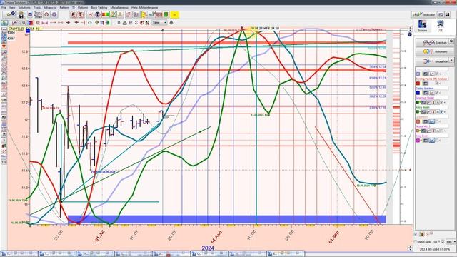Open the Solutions menu
This screenshot has height=257, width=457.
[x=24, y=8]
